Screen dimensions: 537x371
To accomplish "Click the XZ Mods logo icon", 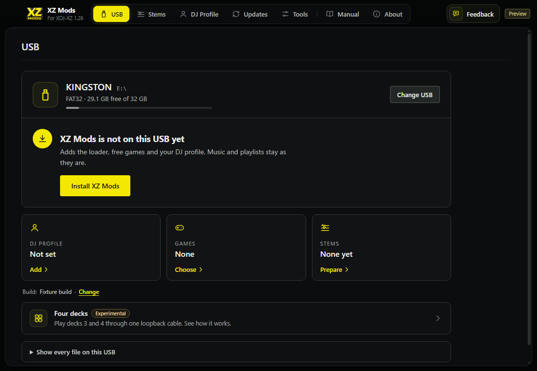I will (35, 14).
